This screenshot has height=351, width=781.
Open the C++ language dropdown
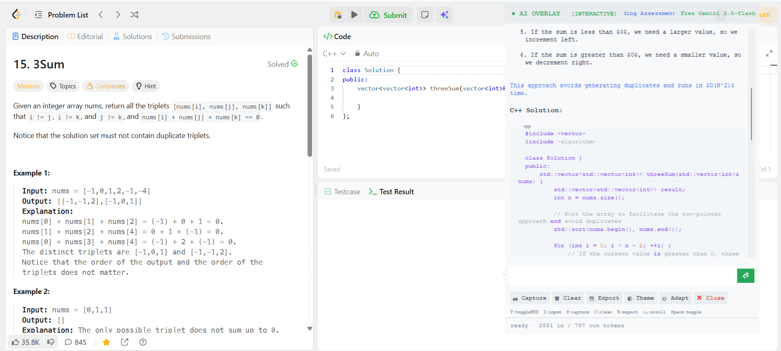point(334,53)
